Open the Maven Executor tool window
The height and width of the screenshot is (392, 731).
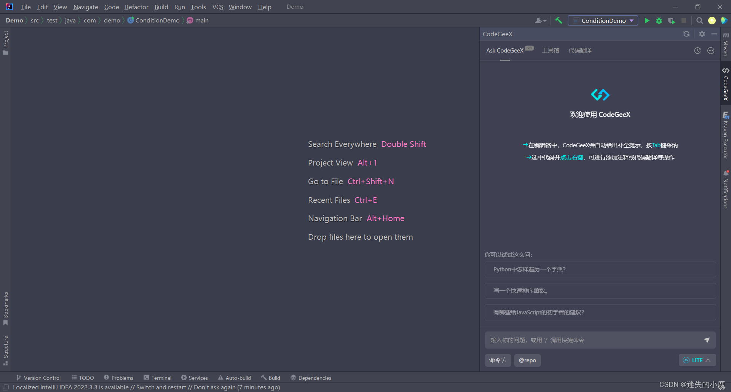[726, 135]
